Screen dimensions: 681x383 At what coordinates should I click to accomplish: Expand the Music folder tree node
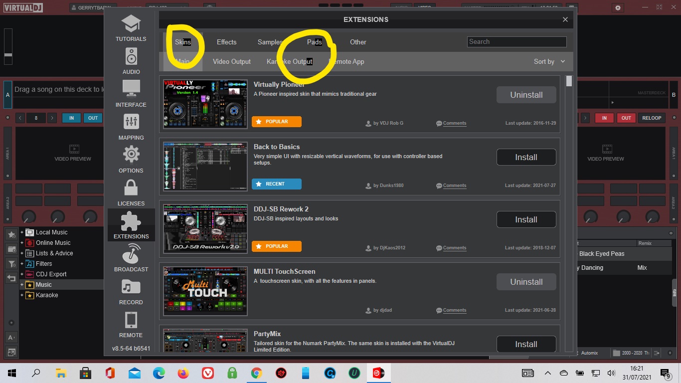point(22,285)
